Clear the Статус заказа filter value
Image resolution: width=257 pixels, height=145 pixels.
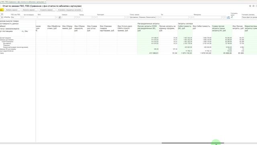click(x=159, y=17)
